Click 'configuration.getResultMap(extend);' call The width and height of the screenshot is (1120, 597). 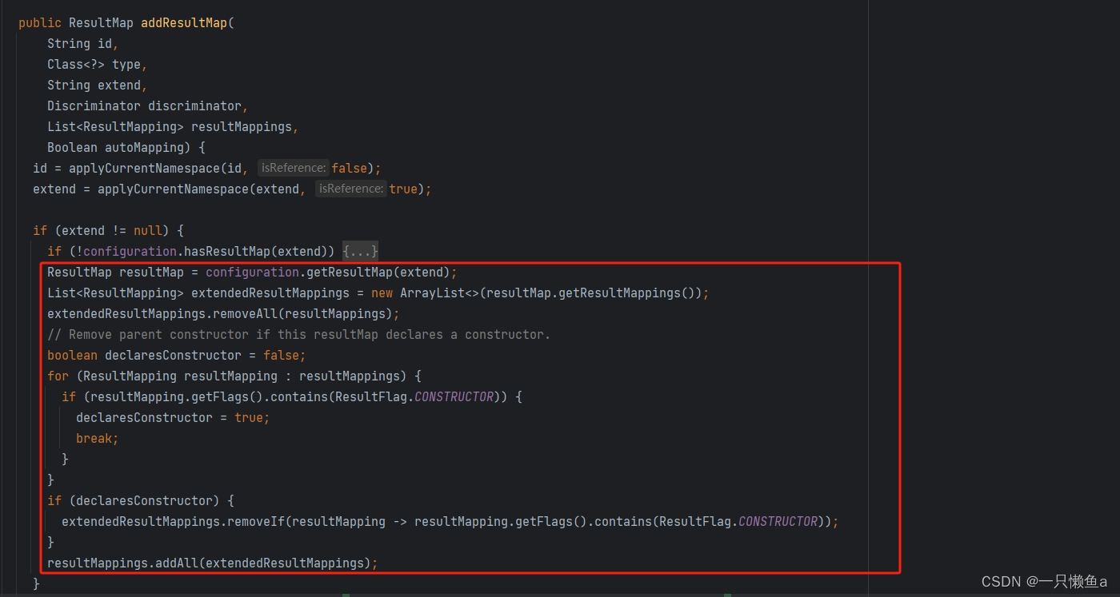pyautogui.click(x=331, y=273)
